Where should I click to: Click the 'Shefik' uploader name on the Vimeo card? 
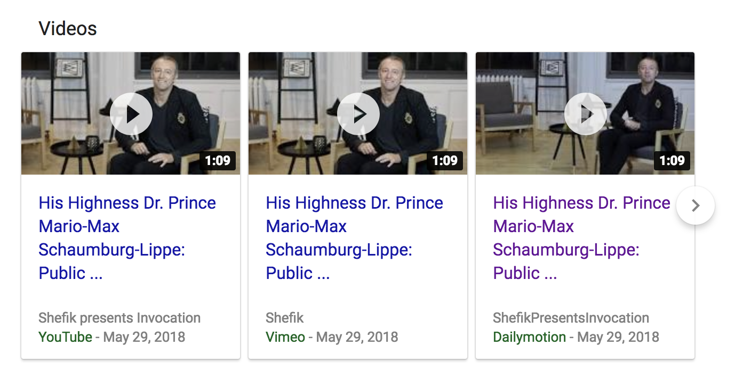pos(285,318)
